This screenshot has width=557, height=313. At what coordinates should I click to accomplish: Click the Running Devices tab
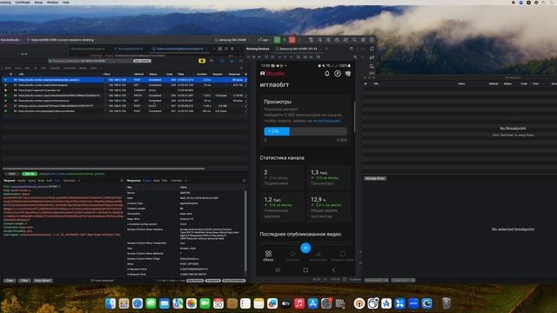tap(258, 49)
